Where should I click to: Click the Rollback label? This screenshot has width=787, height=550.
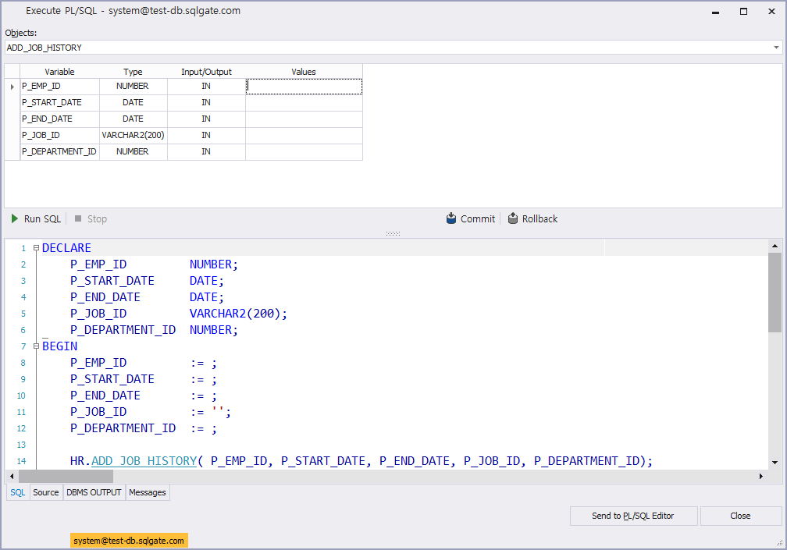coord(540,219)
